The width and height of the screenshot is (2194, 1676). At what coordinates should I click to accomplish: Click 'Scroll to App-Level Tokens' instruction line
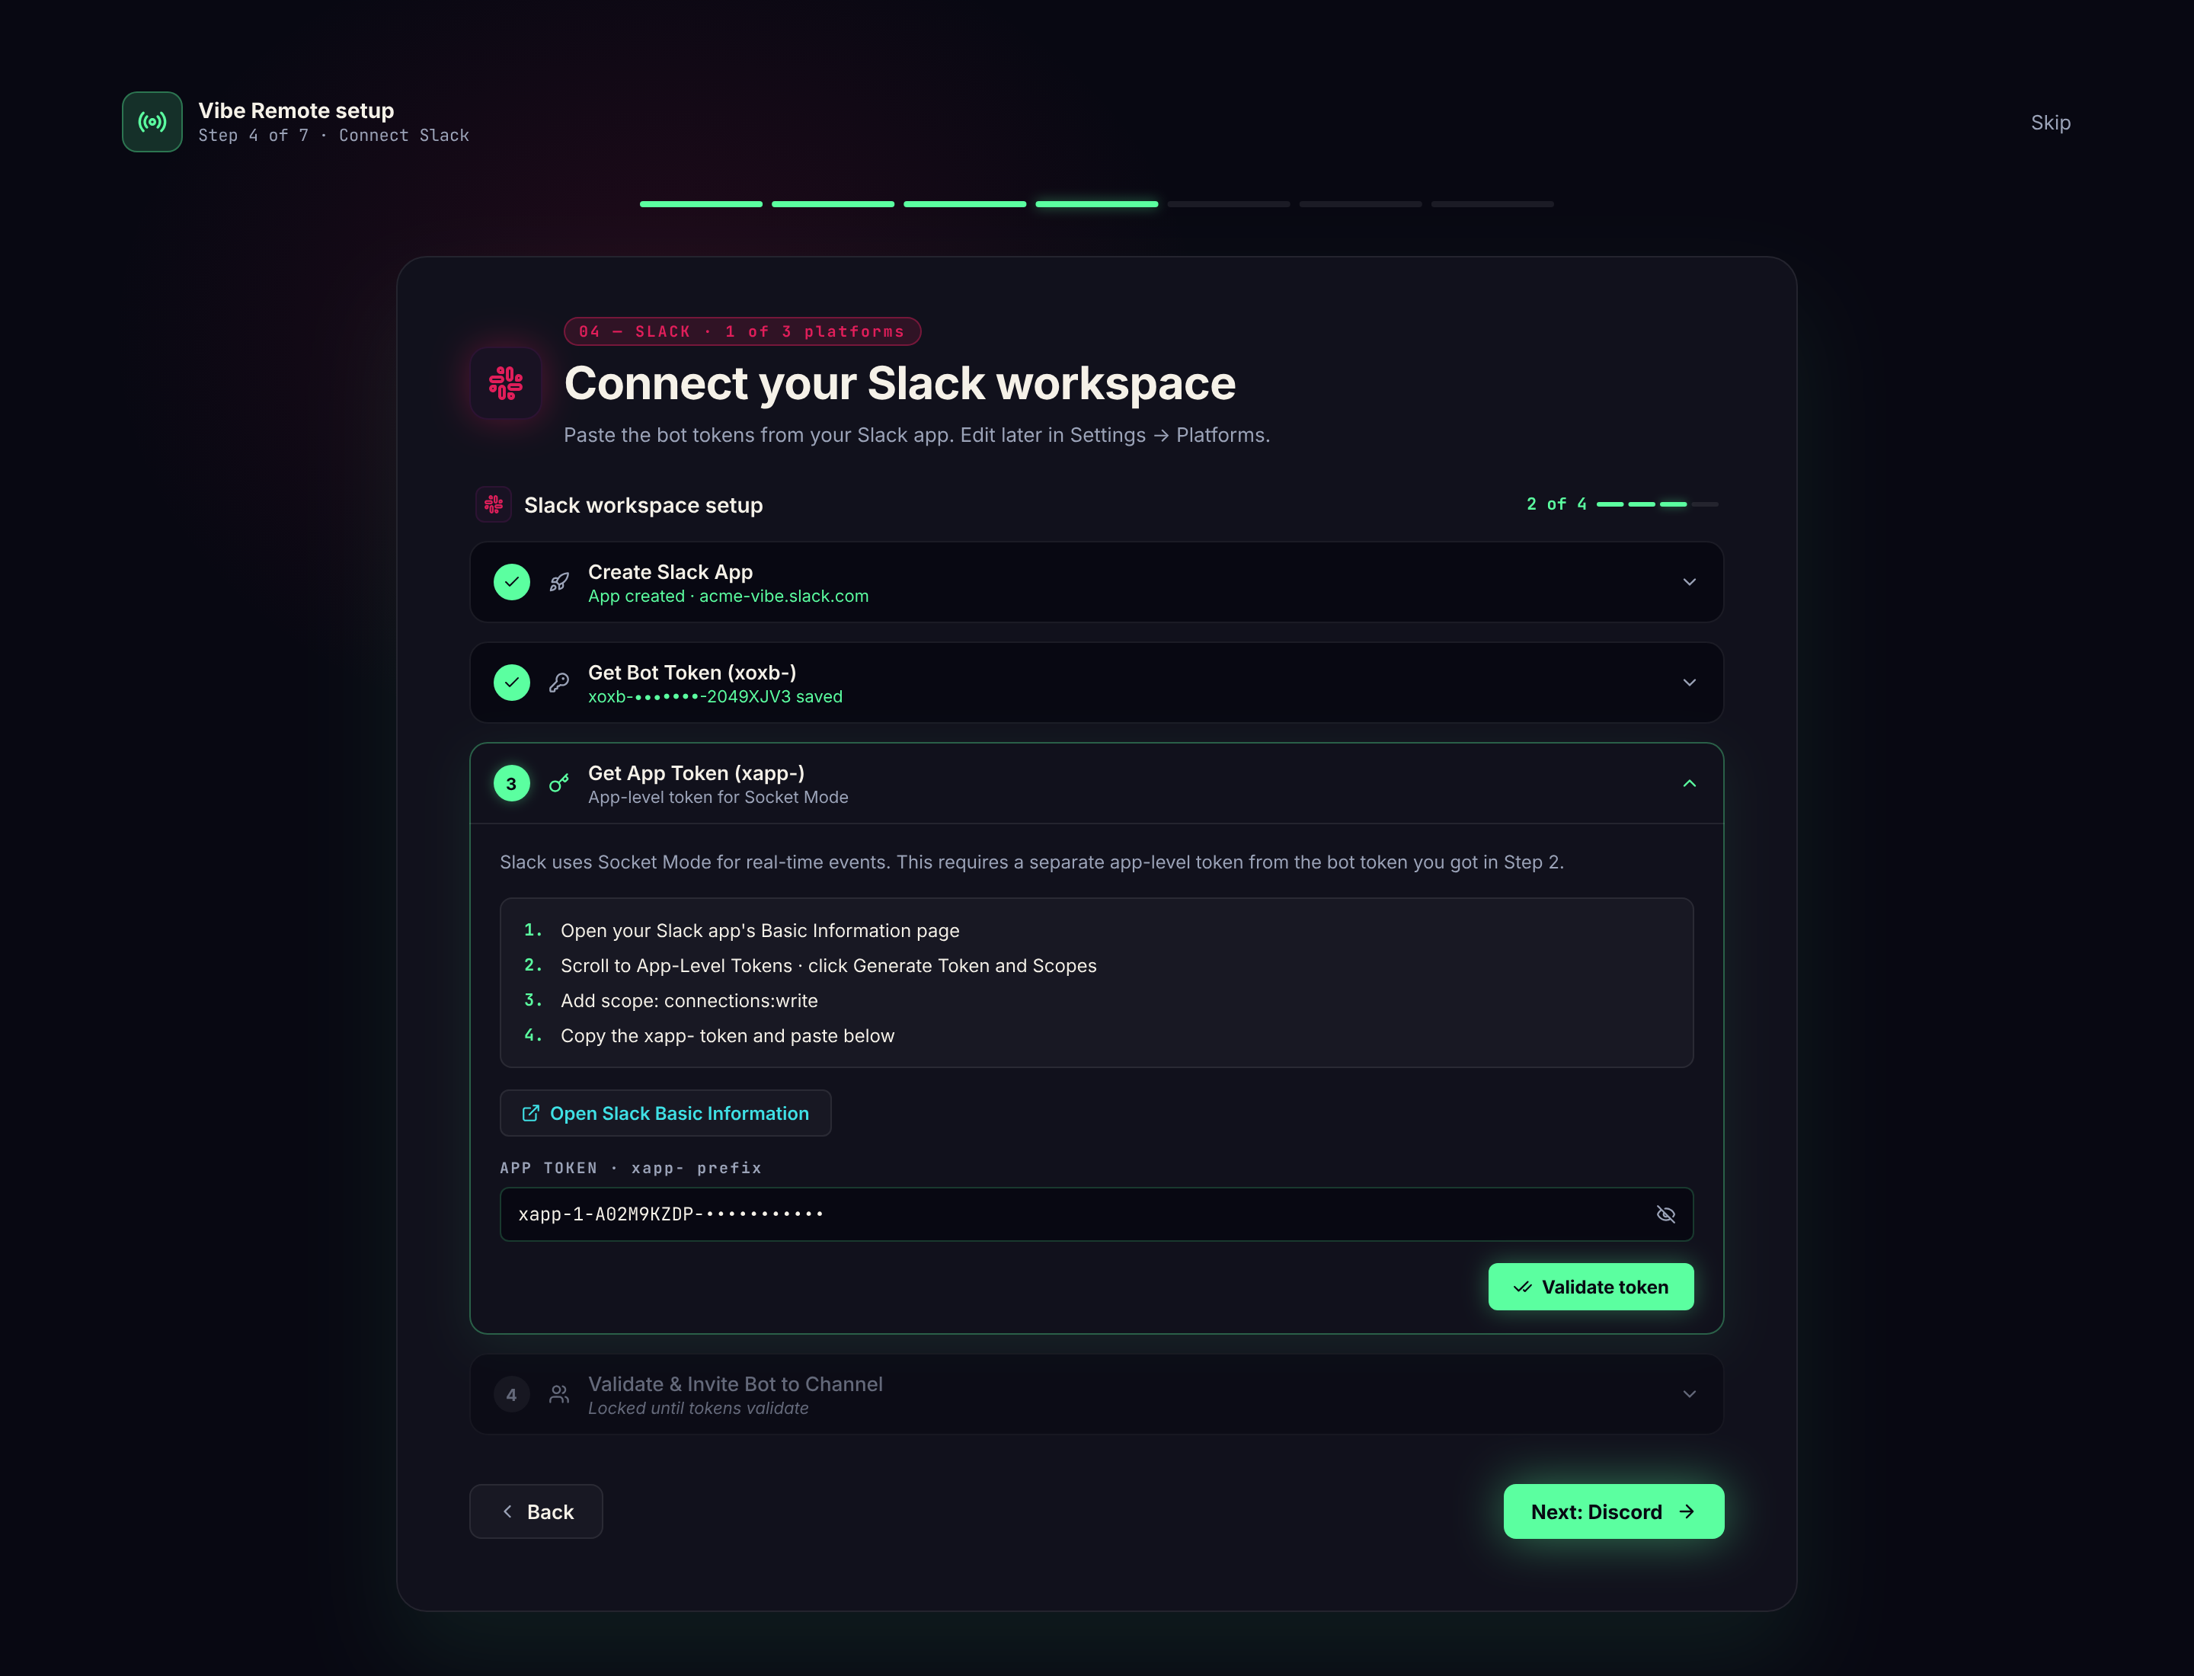tap(828, 966)
